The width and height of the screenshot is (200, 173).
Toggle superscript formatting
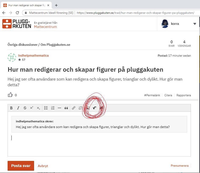pos(31,108)
